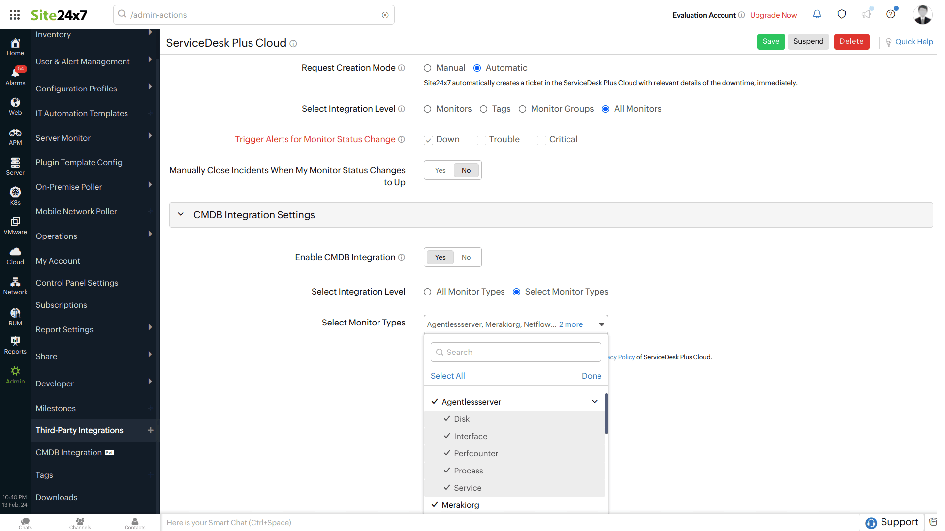Image resolution: width=945 pixels, height=531 pixels.
Task: Open the VMware sidebar icon
Action: [15, 226]
